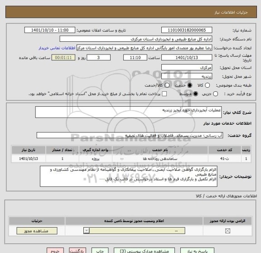Click unit cell پروژه
261x253 pixels.
click(96, 159)
